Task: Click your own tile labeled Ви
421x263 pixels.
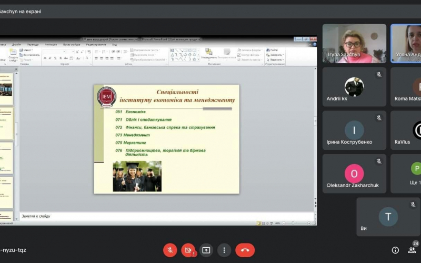Action: pyautogui.click(x=388, y=217)
